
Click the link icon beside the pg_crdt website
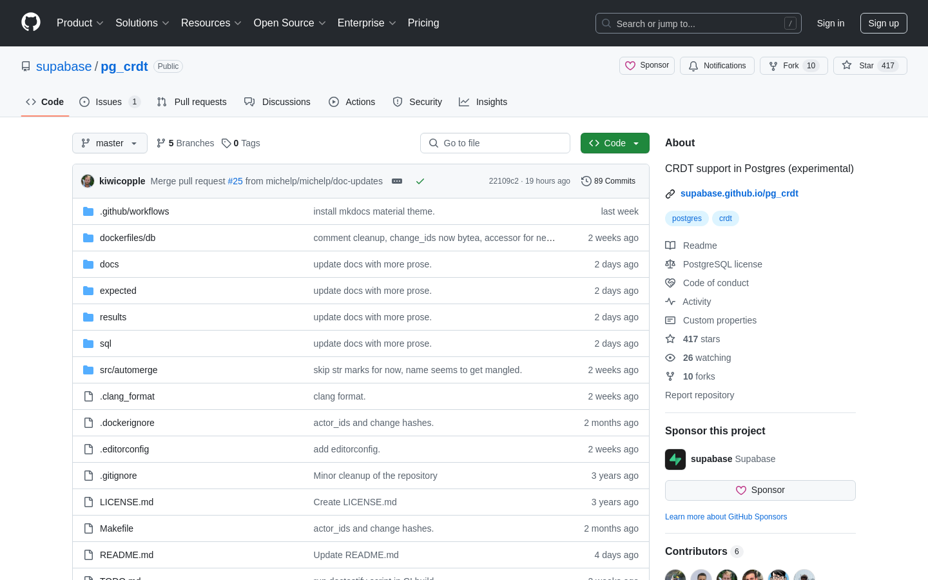click(x=670, y=193)
